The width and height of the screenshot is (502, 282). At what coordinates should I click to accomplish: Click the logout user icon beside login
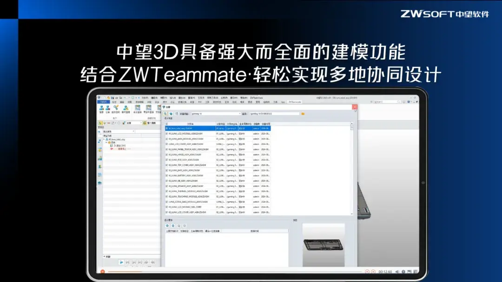click(x=107, y=108)
